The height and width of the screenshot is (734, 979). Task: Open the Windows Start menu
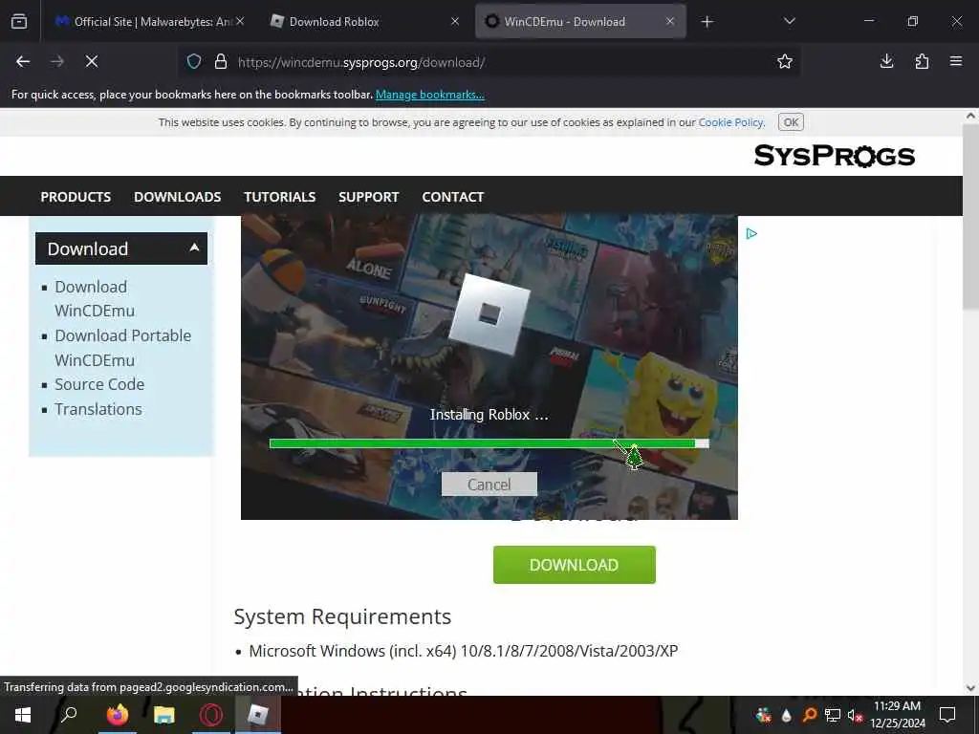[23, 715]
